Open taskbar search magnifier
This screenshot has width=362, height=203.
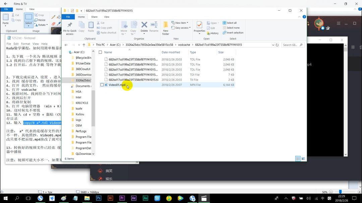click(x=17, y=198)
